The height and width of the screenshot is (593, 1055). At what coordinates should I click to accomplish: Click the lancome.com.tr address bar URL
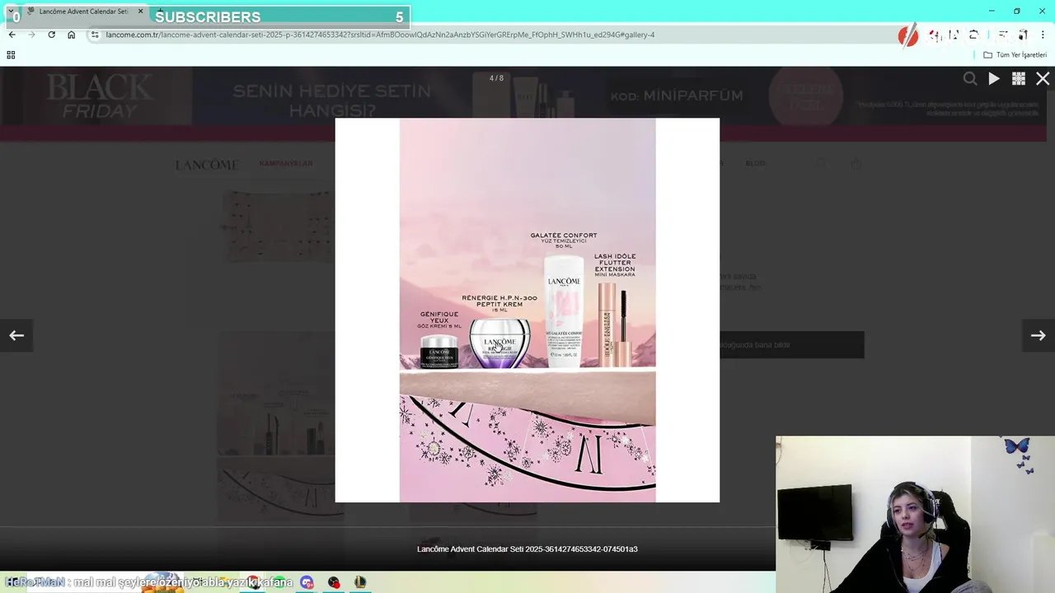click(x=380, y=35)
